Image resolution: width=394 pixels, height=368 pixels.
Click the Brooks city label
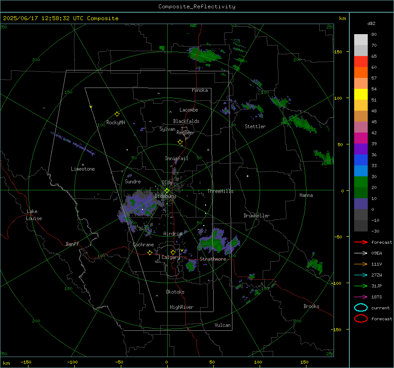tap(311, 306)
